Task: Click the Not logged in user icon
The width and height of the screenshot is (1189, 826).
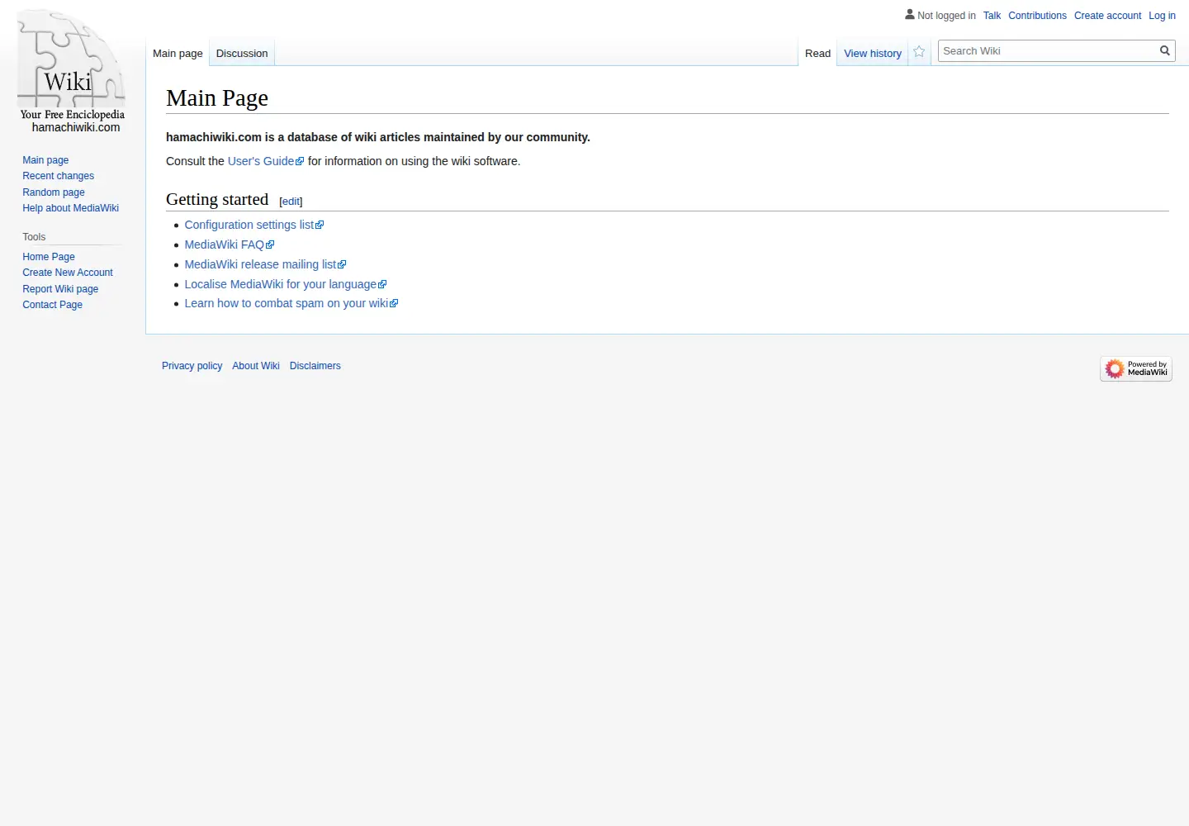Action: 910,14
